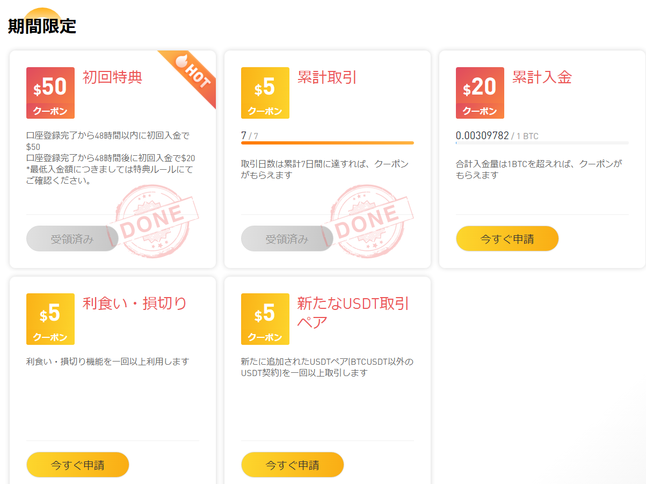Click the 1 BTC deposit progress bar
This screenshot has width=646, height=484.
(542, 142)
